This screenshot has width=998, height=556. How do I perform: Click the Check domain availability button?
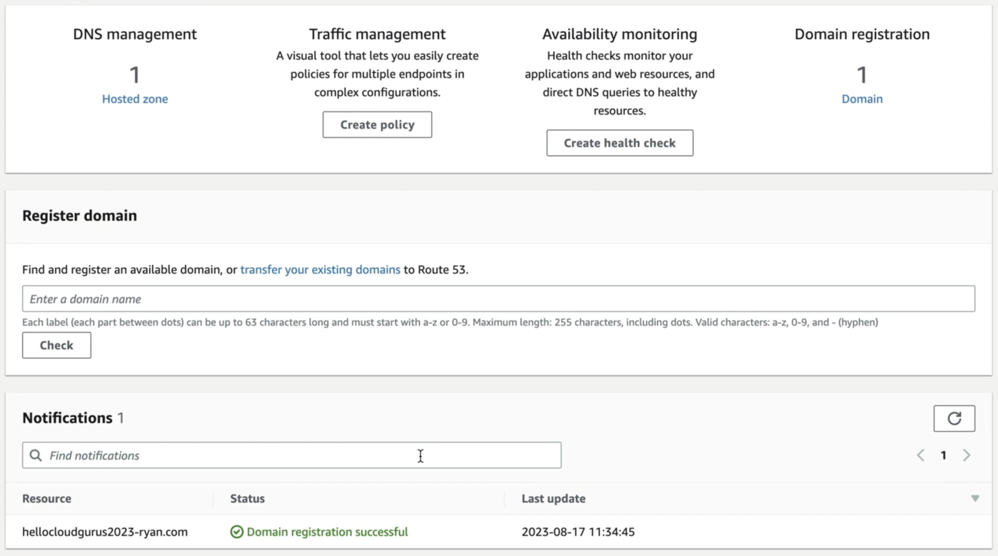point(56,345)
